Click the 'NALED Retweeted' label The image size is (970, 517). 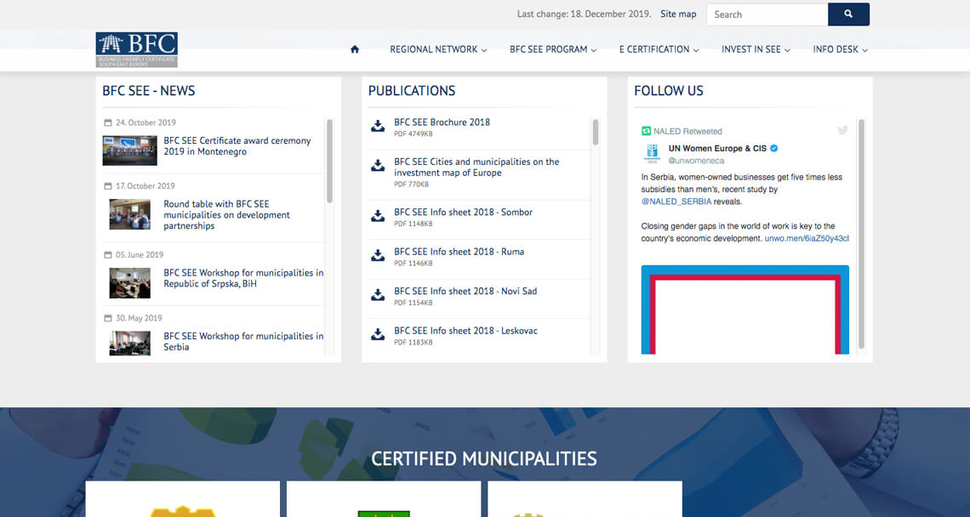coord(688,131)
